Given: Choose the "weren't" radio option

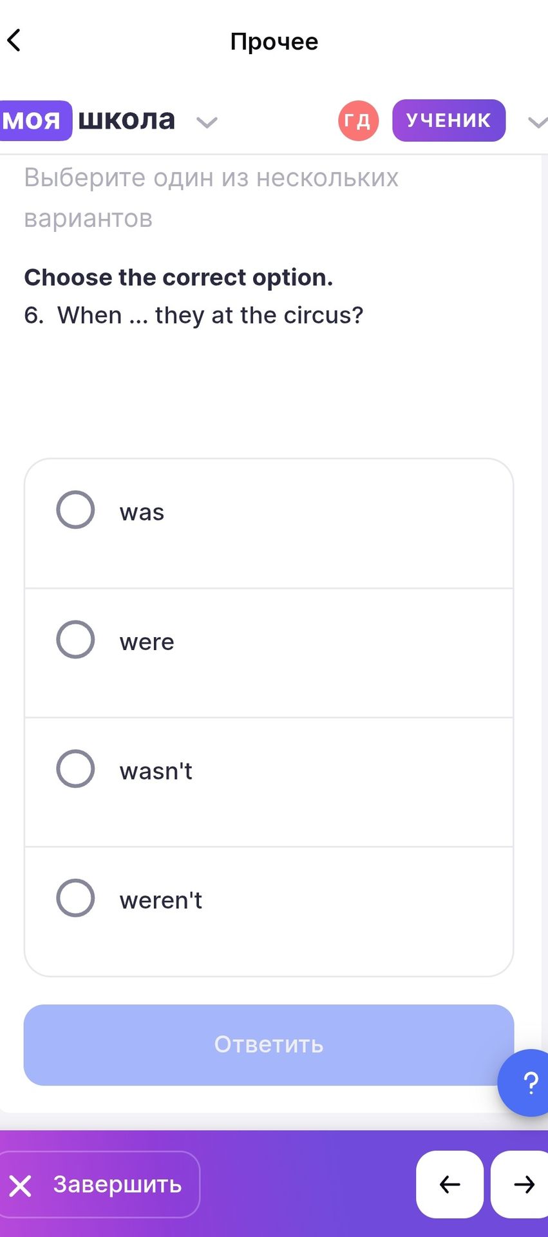Looking at the screenshot, I should (x=75, y=898).
